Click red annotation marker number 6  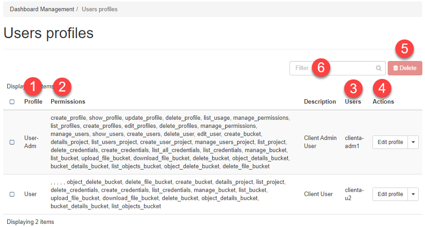tap(320, 68)
